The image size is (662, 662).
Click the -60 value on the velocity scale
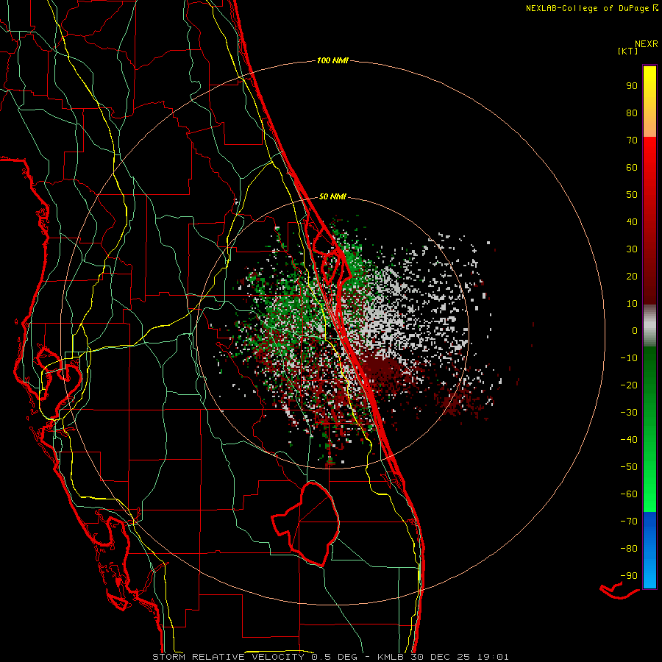pos(629,494)
